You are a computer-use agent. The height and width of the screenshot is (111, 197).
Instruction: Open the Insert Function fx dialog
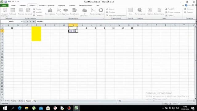pos(34,22)
